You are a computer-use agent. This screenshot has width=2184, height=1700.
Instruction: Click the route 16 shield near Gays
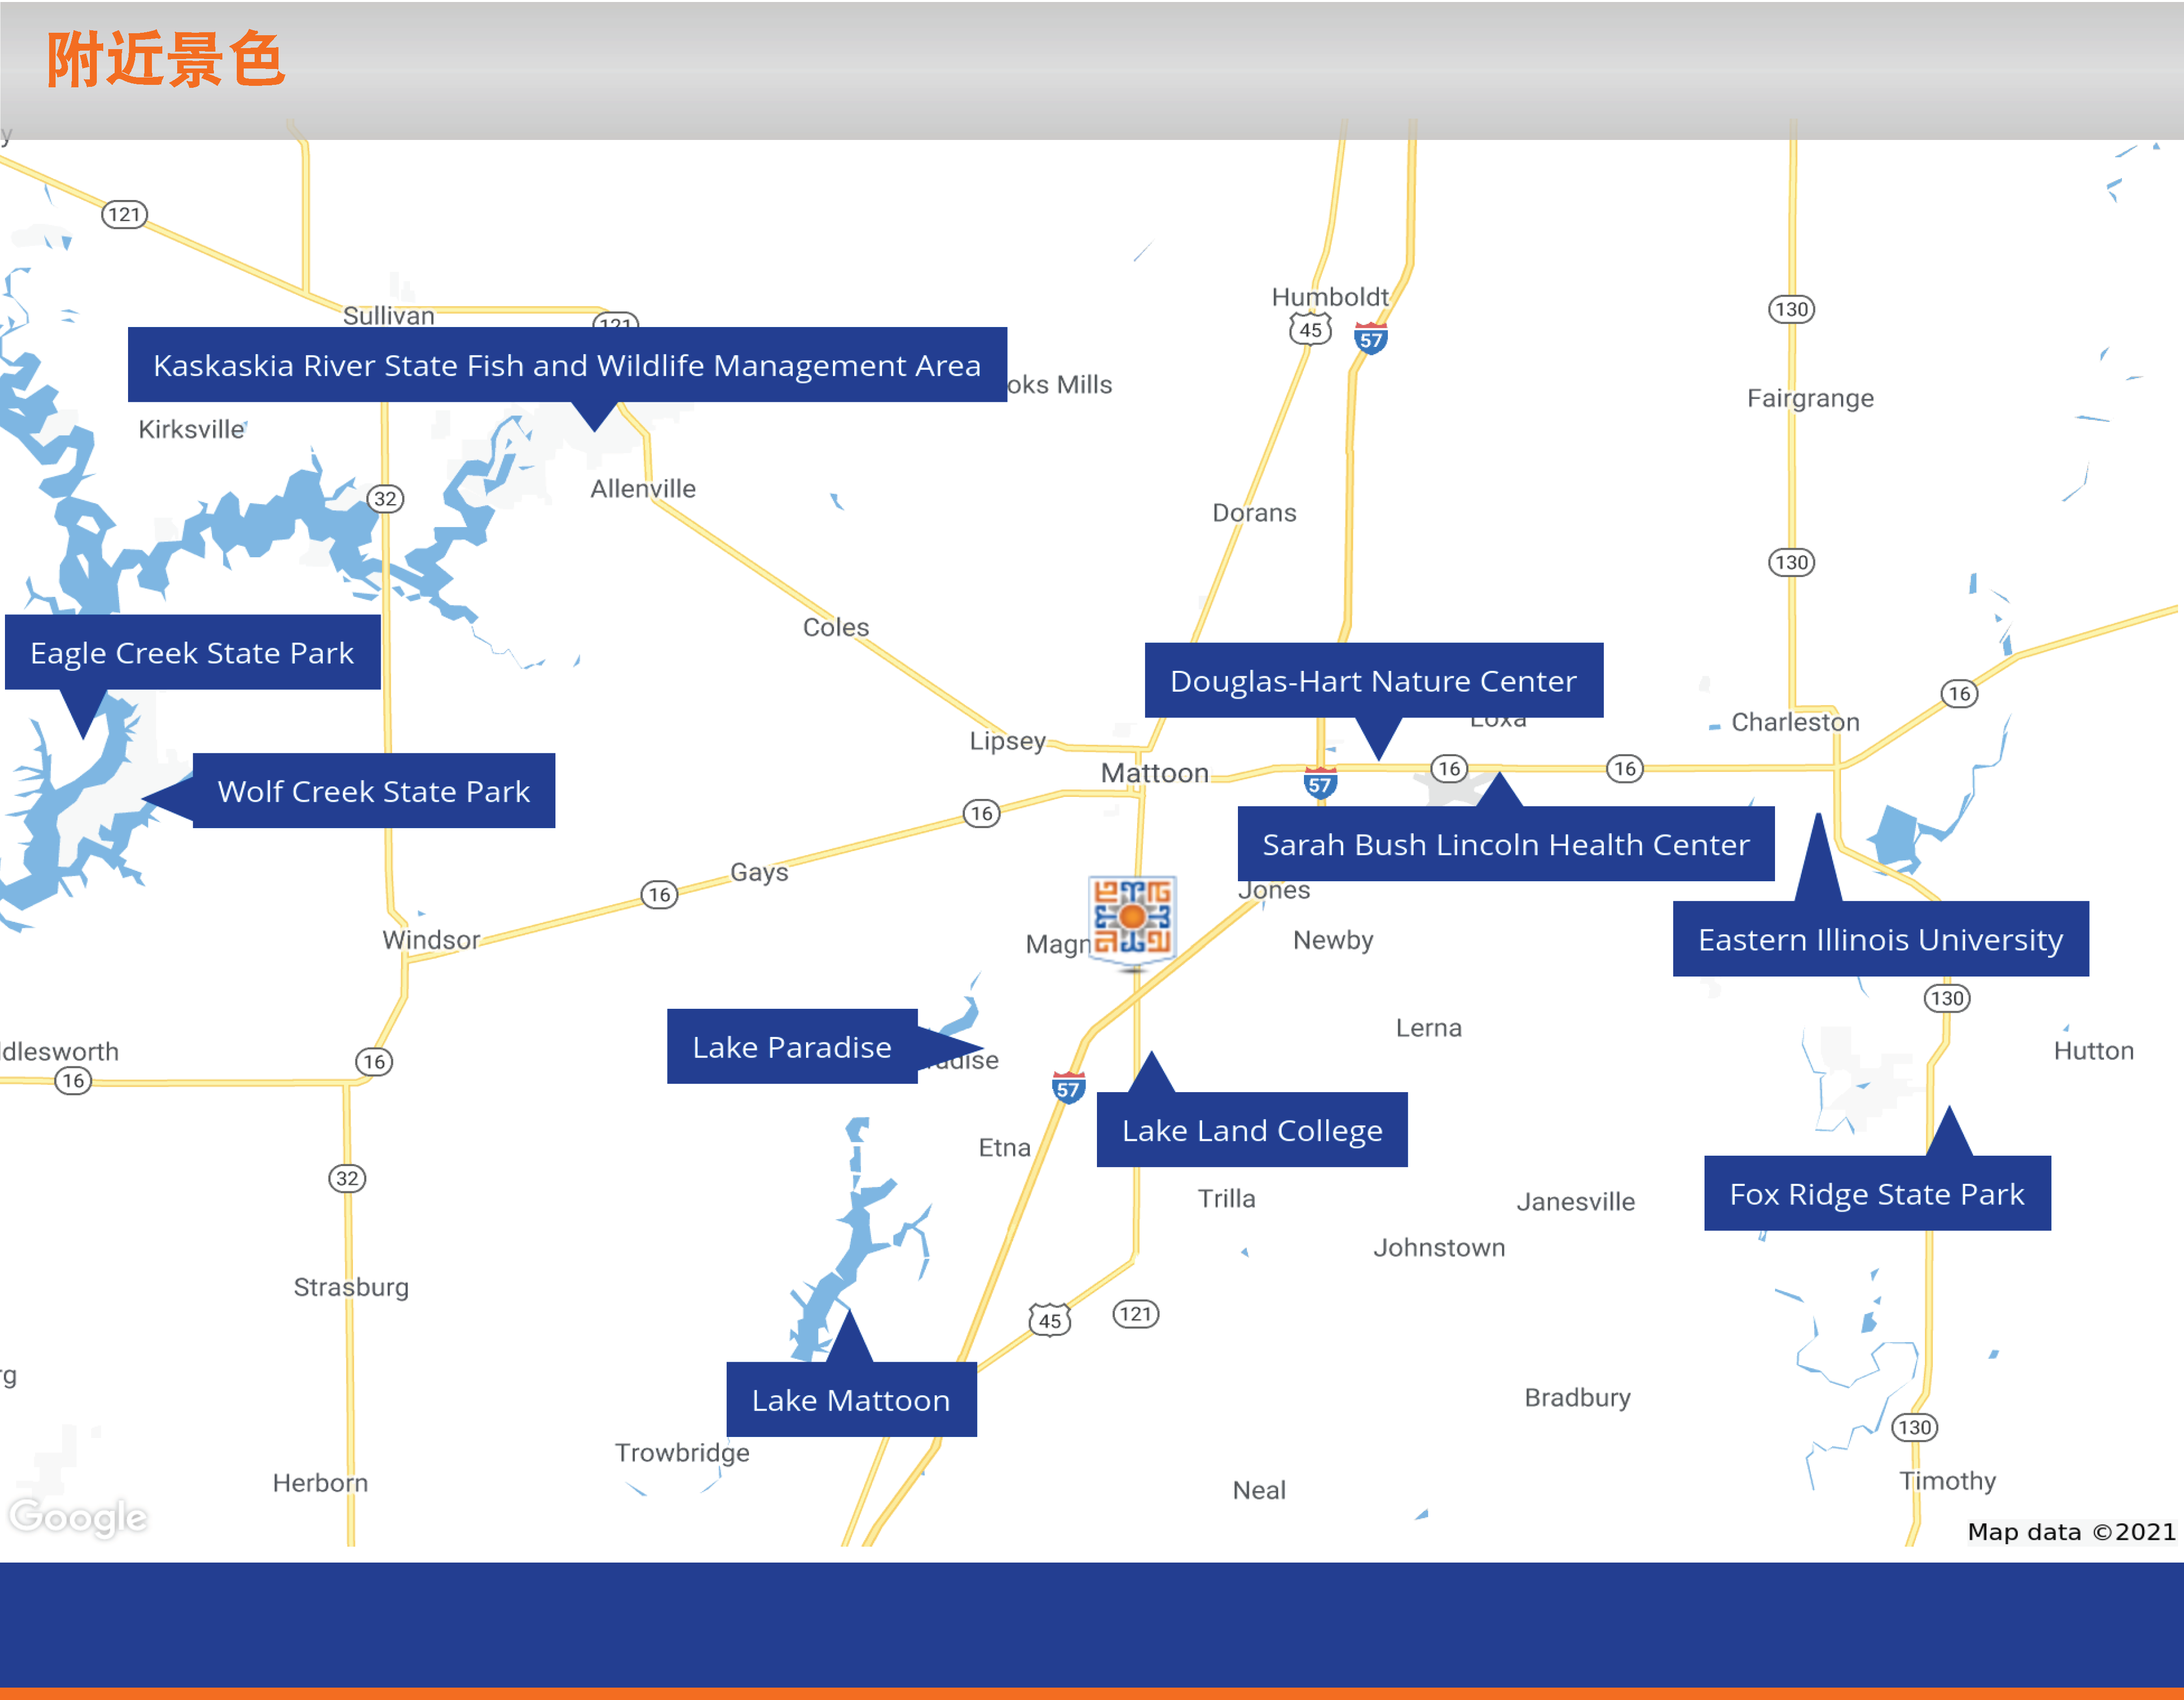659,895
